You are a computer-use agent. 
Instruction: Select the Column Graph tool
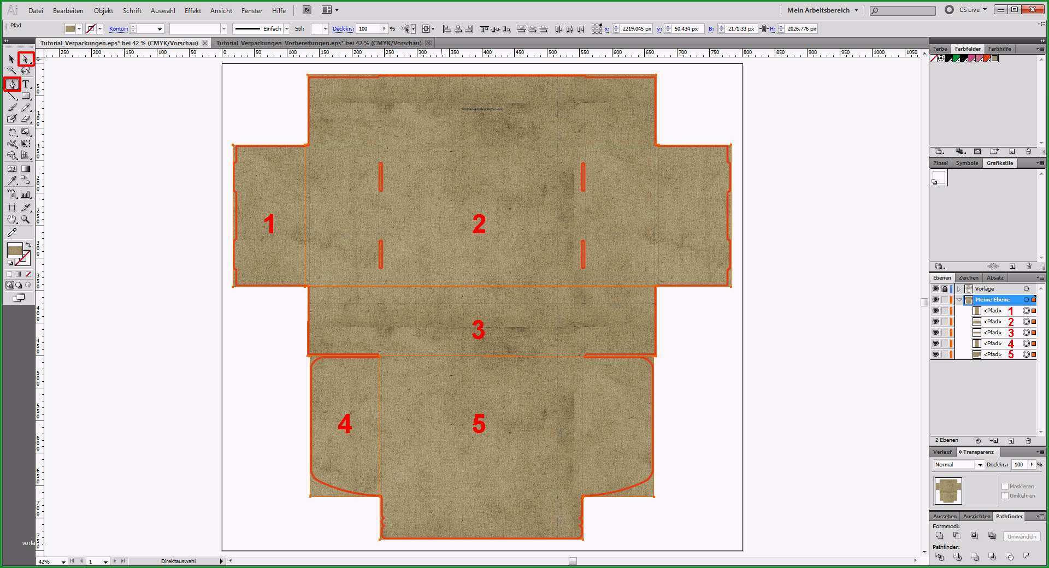pos(25,194)
